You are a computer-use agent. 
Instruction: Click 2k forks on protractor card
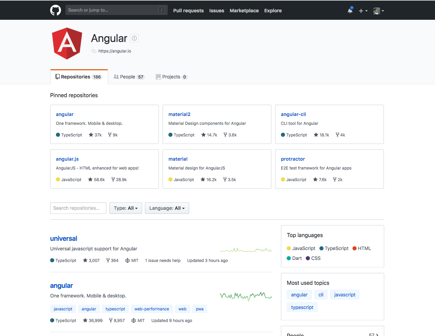click(337, 179)
